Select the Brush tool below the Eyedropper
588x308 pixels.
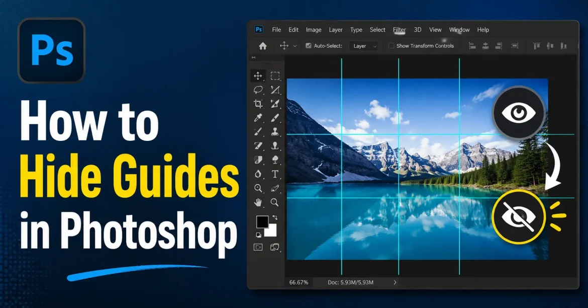[x=258, y=132]
